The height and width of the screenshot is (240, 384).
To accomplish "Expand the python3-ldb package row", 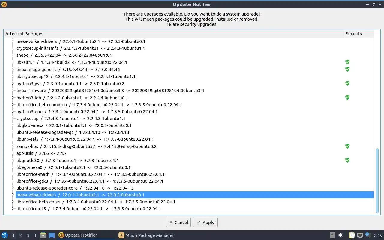I will [x=13, y=97].
